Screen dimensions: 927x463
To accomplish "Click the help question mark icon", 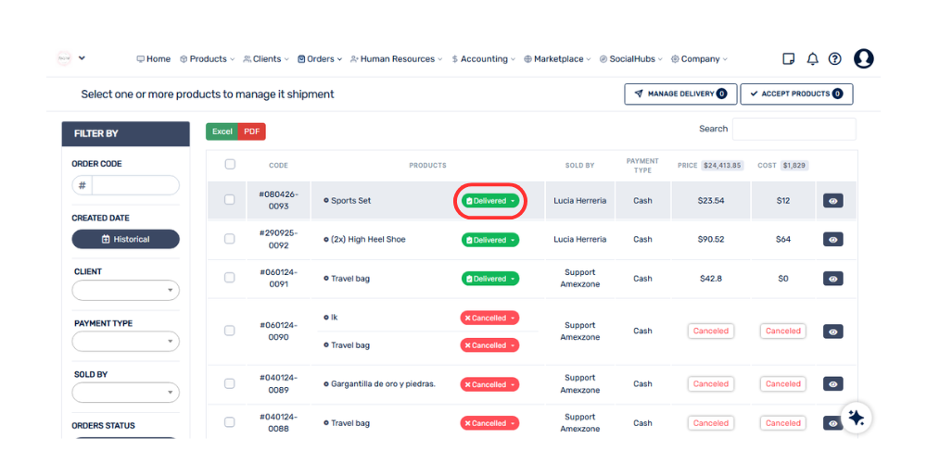I will point(835,59).
